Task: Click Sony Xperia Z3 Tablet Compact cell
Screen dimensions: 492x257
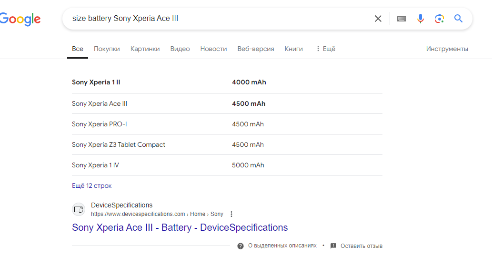Action: [119, 144]
